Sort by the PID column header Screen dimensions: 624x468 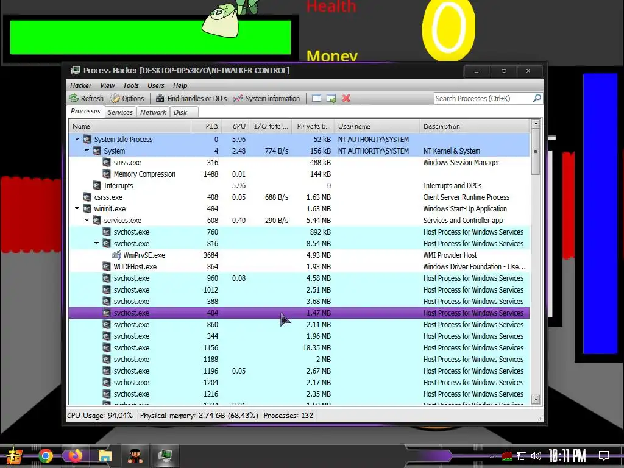click(x=206, y=126)
